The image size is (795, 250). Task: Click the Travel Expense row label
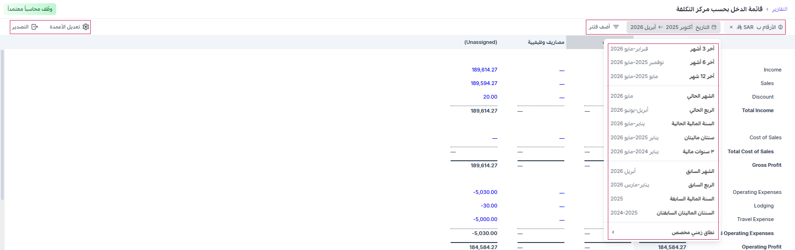pos(755,219)
